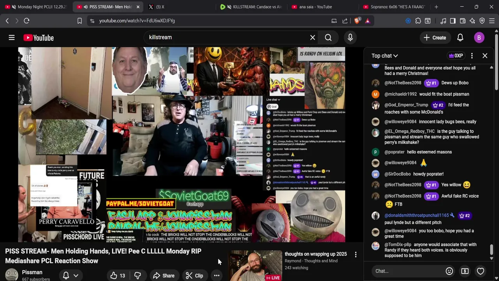Submit search with the magnifier button

click(x=328, y=37)
